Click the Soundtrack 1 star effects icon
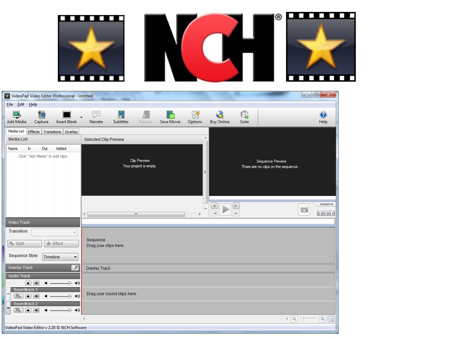The height and width of the screenshot is (339, 452). 28,296
